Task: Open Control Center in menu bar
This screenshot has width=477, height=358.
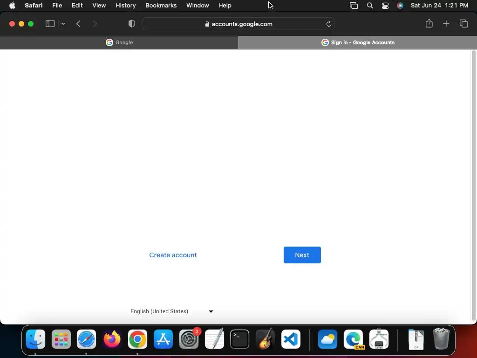Action: [x=385, y=6]
